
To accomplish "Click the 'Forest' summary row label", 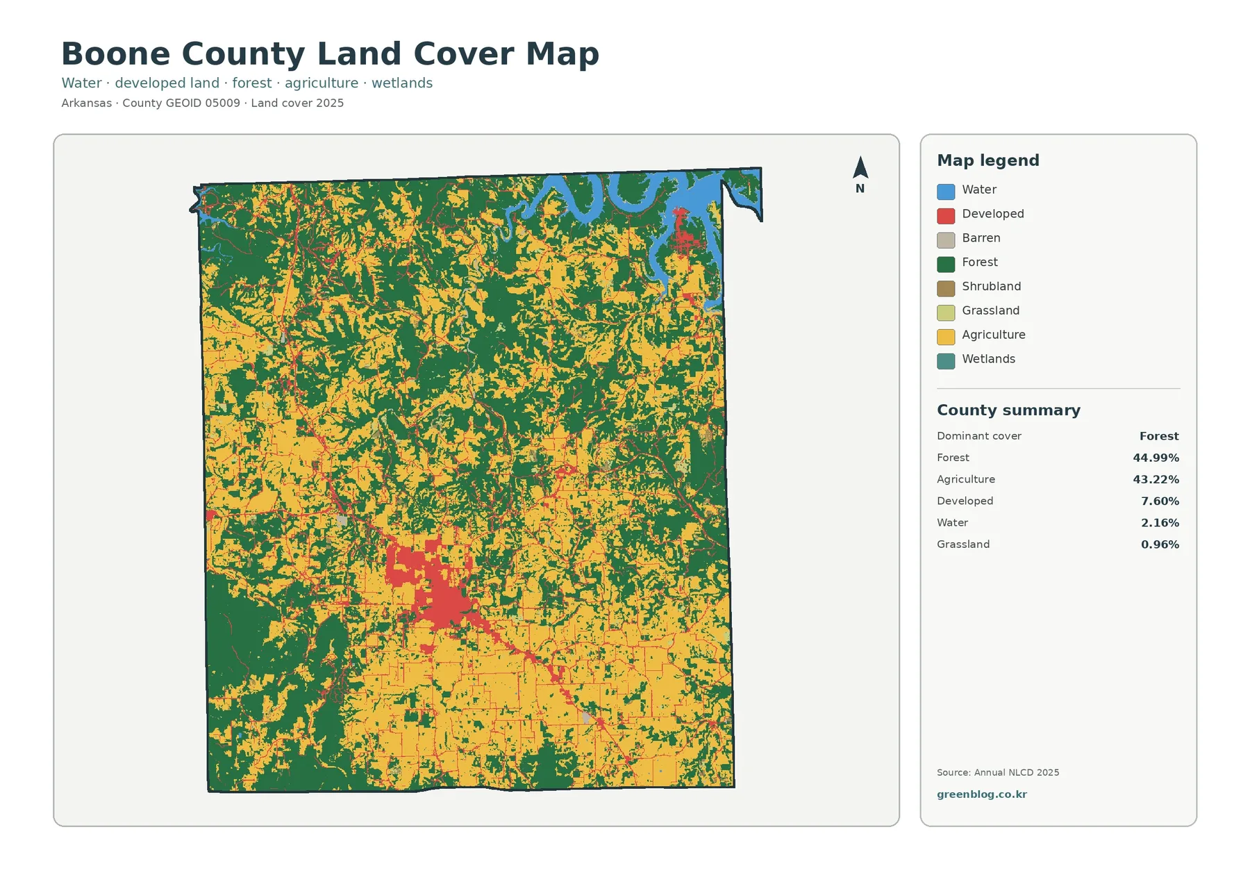I will tap(953, 458).
